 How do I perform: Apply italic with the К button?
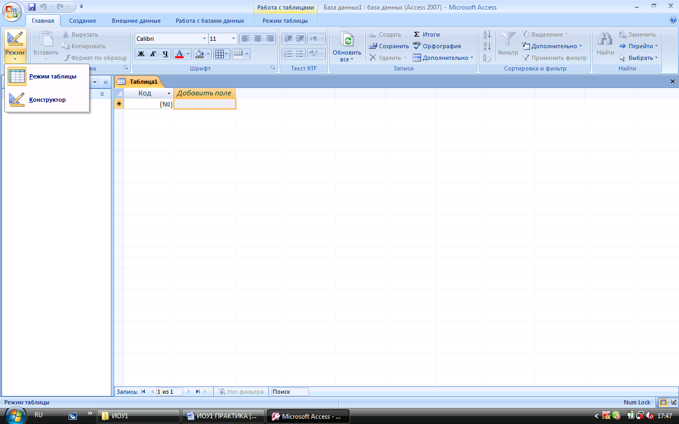pyautogui.click(x=153, y=54)
